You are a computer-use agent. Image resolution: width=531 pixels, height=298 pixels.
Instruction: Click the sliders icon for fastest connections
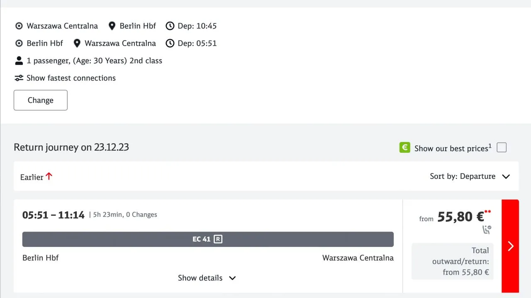click(x=19, y=78)
